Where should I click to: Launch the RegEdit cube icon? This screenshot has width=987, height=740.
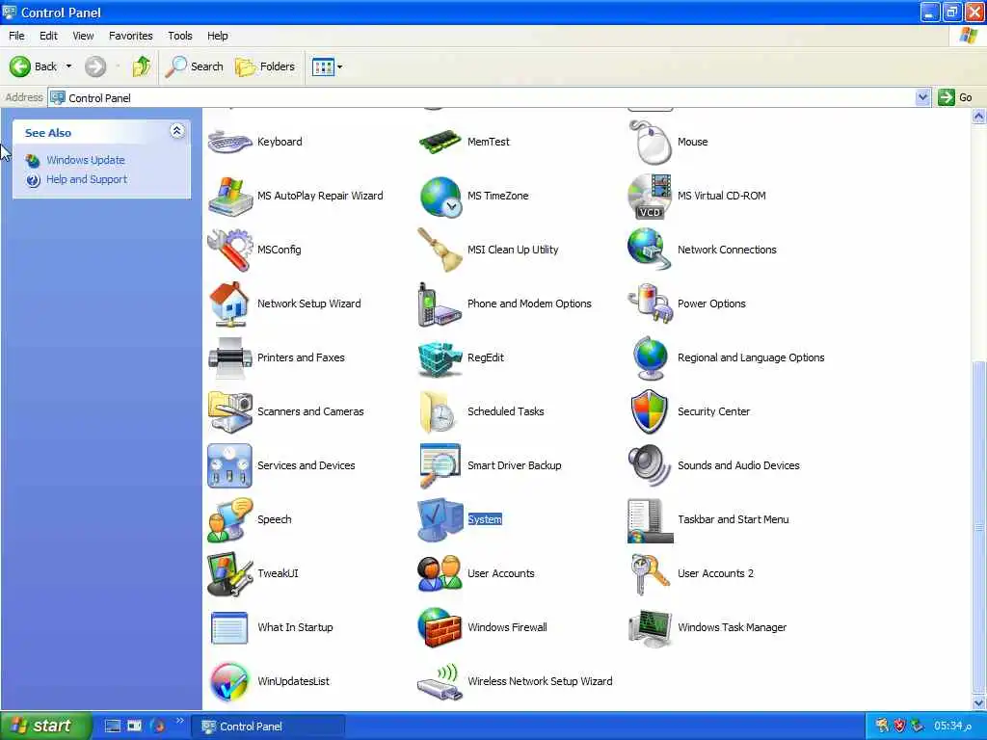pos(440,357)
